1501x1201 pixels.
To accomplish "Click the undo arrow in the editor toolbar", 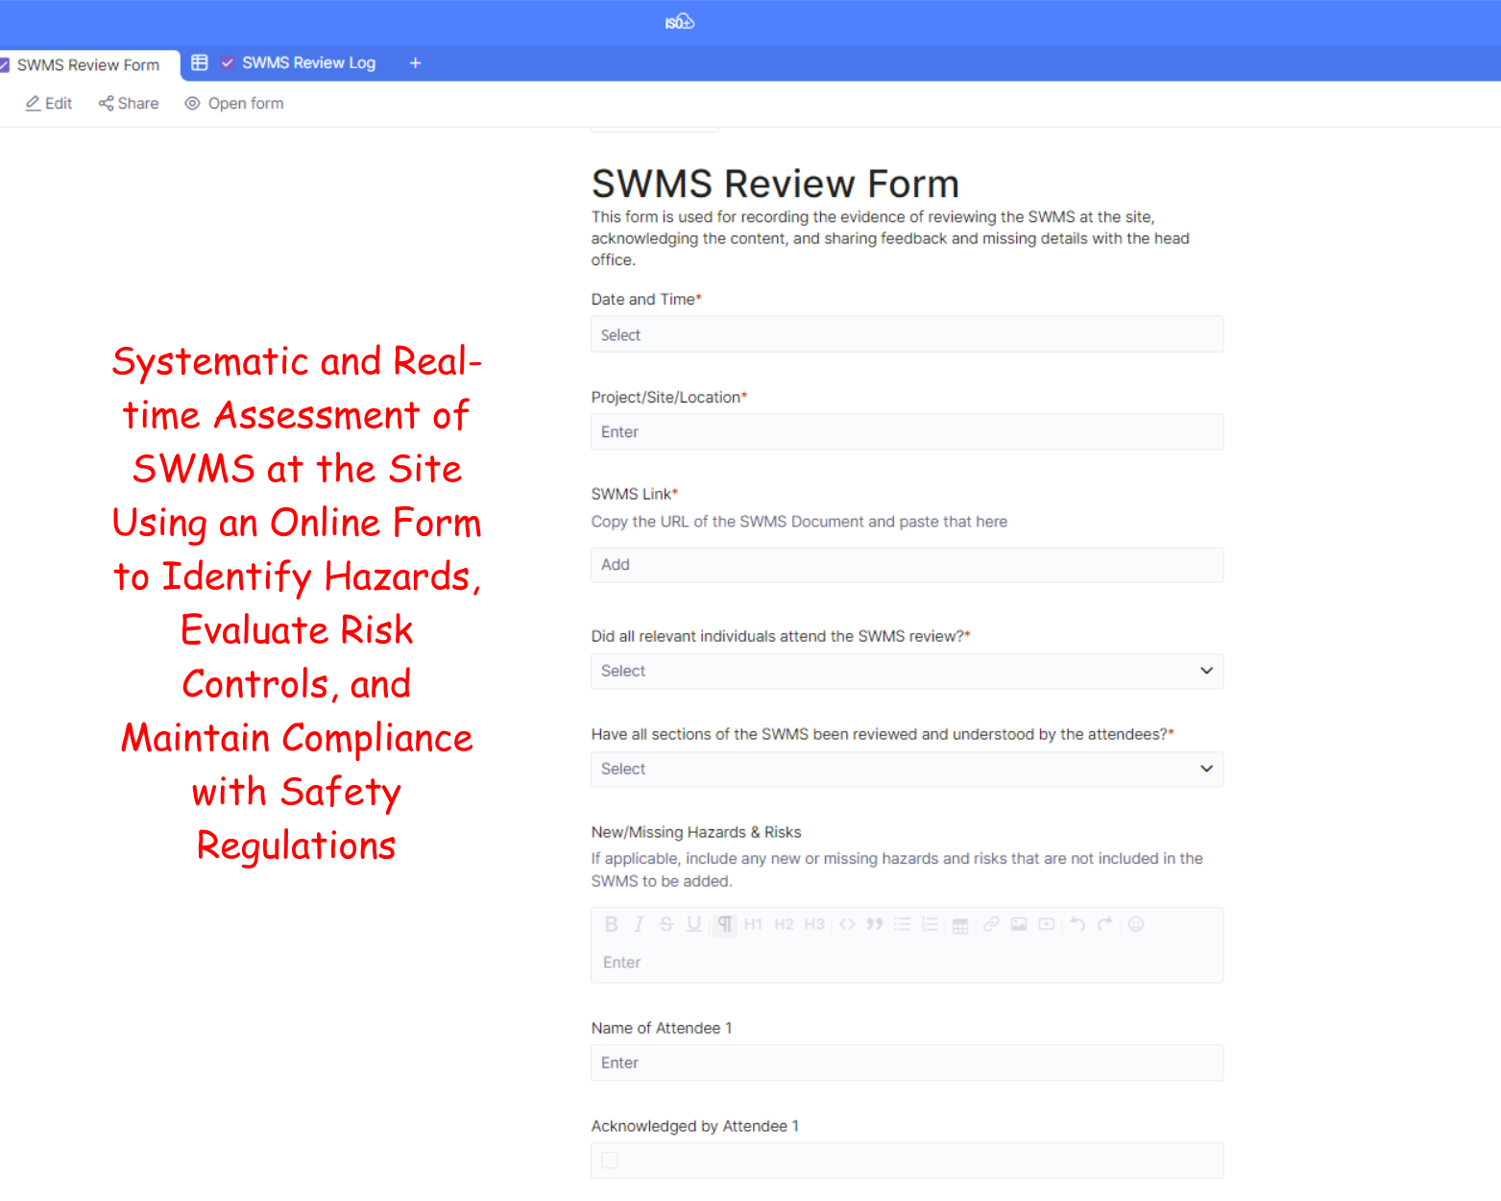I will tap(1077, 924).
